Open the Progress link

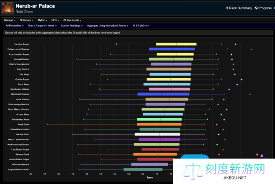[x=263, y=8]
